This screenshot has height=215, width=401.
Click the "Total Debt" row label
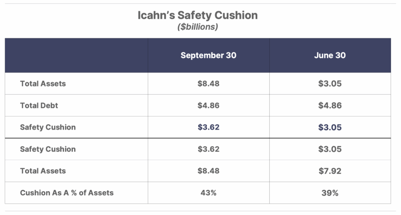tap(40, 105)
